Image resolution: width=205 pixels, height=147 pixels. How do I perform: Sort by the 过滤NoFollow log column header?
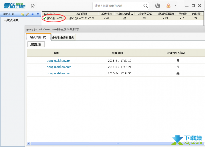[x=176, y=53]
